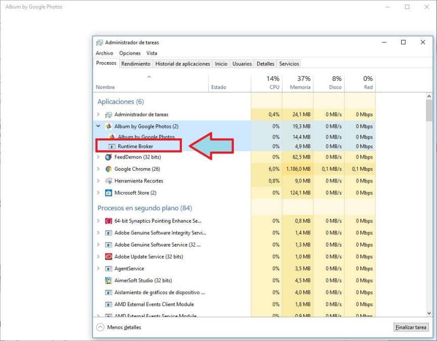The width and height of the screenshot is (437, 341).
Task: Click the Herramienta Recortes scissors icon
Action: coord(108,181)
